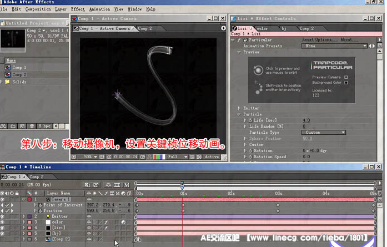Enable motion blur button in timeline header

click(126, 184)
